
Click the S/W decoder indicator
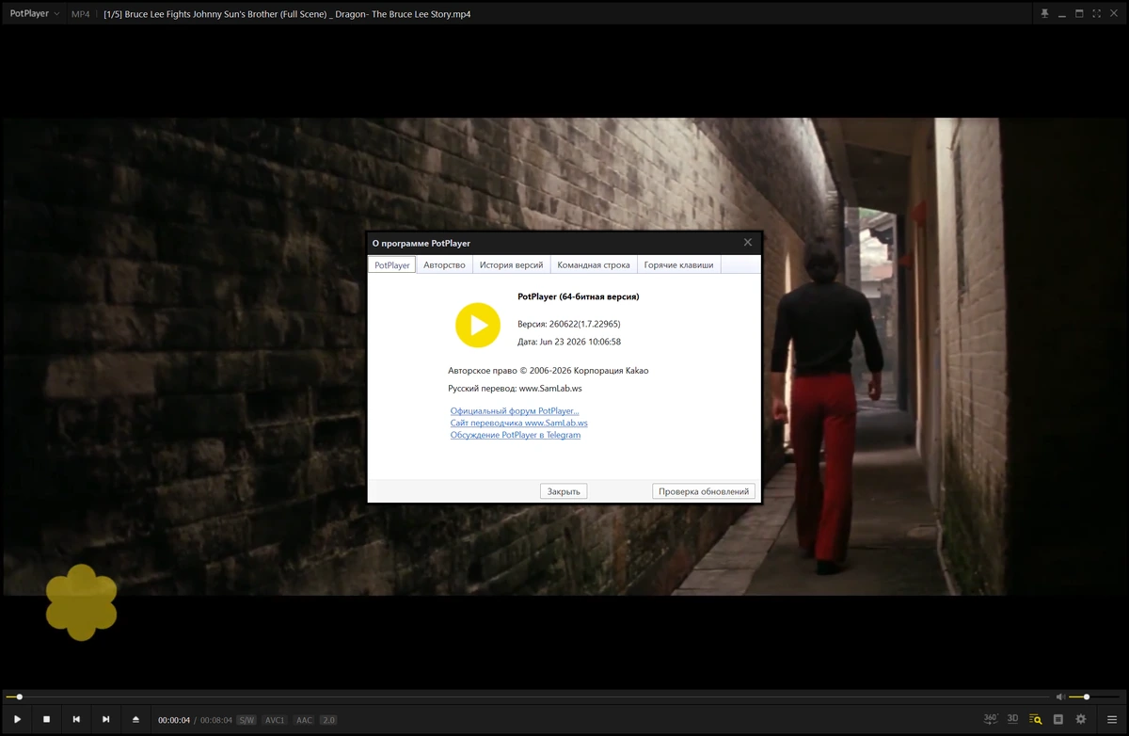(246, 720)
